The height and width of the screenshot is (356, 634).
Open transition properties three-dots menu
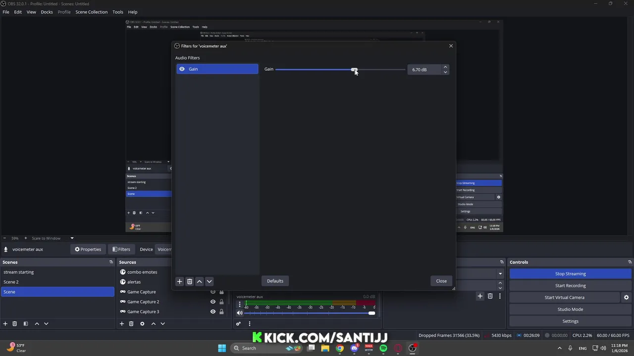point(500,296)
